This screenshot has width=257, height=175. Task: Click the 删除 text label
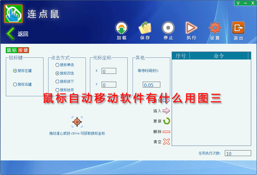pyautogui.click(x=157, y=132)
